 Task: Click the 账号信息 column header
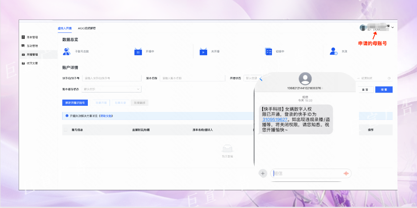click(78, 130)
